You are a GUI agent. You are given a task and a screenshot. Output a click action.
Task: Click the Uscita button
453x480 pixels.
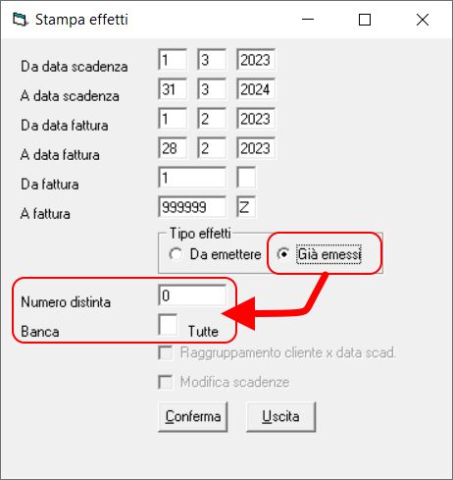click(280, 416)
